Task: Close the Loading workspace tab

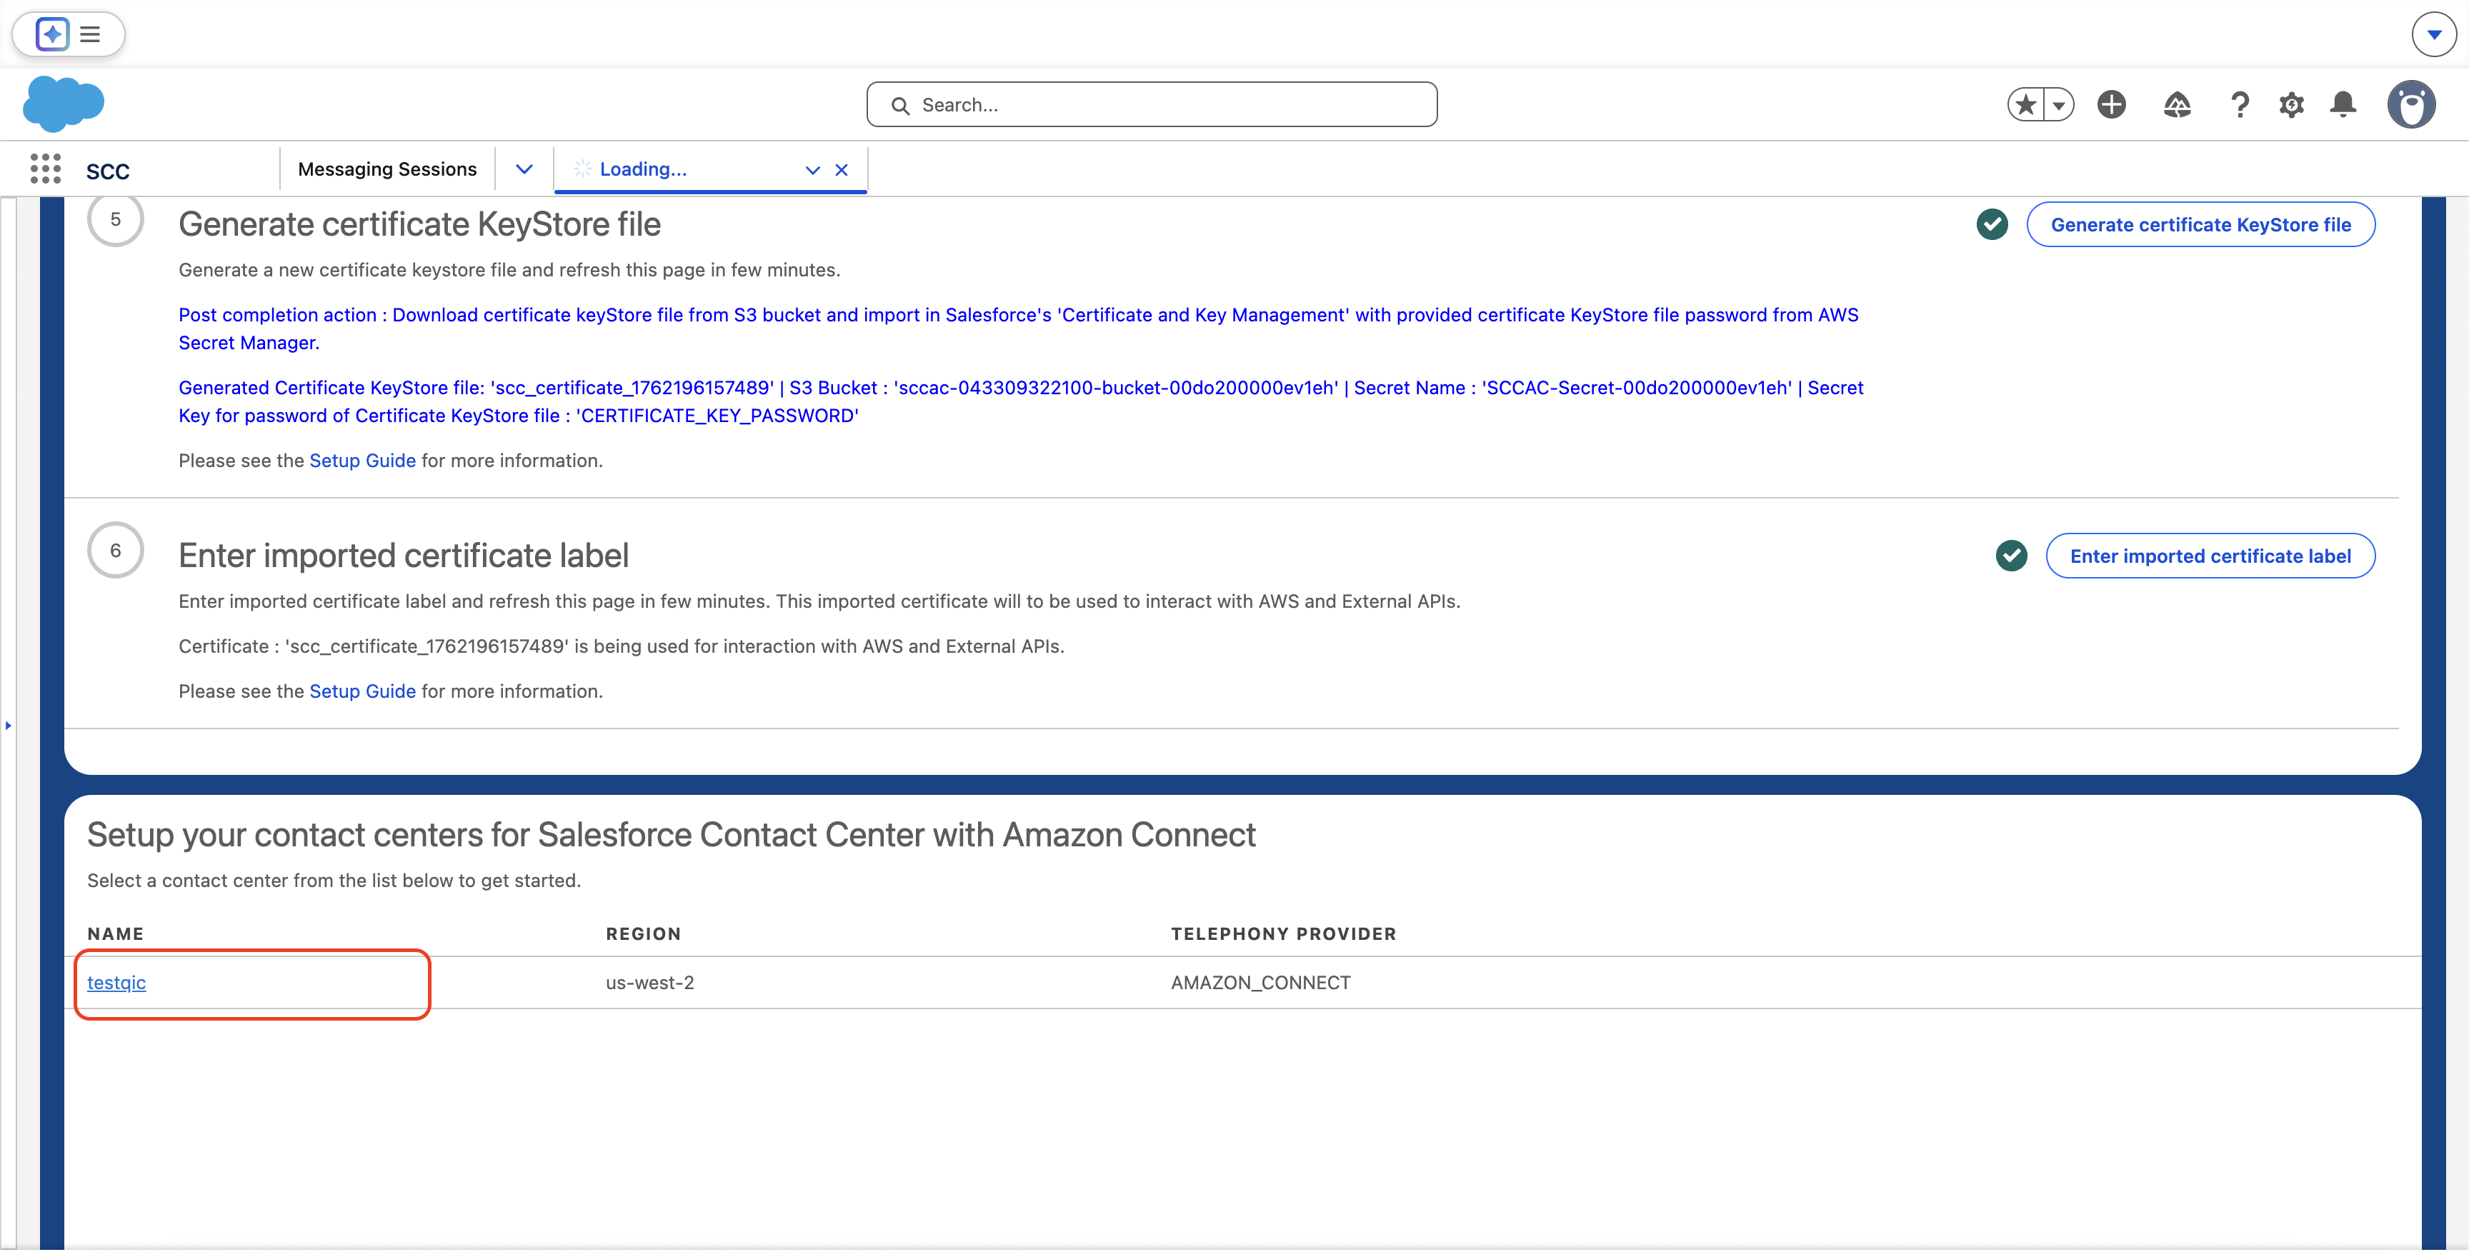Action: click(842, 171)
